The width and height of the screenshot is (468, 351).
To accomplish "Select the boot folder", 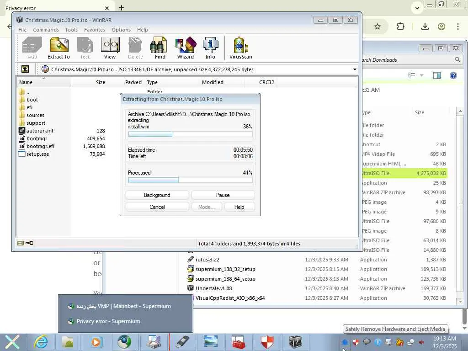I will tap(28, 100).
